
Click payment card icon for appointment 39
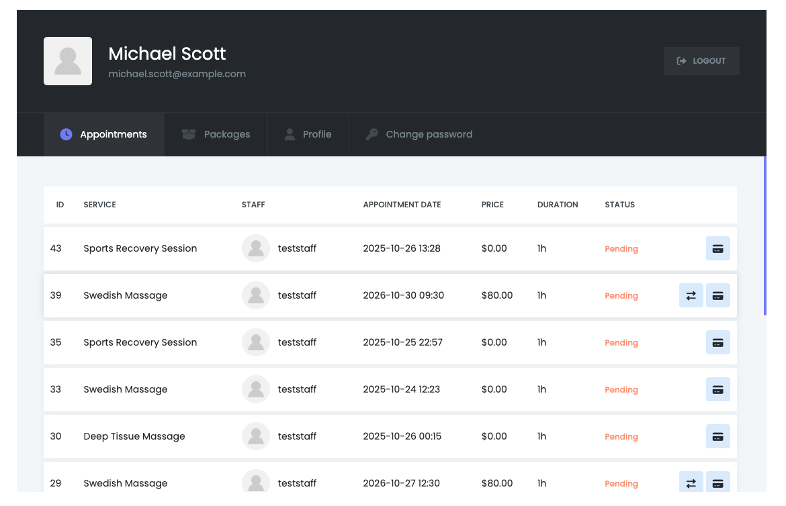717,295
